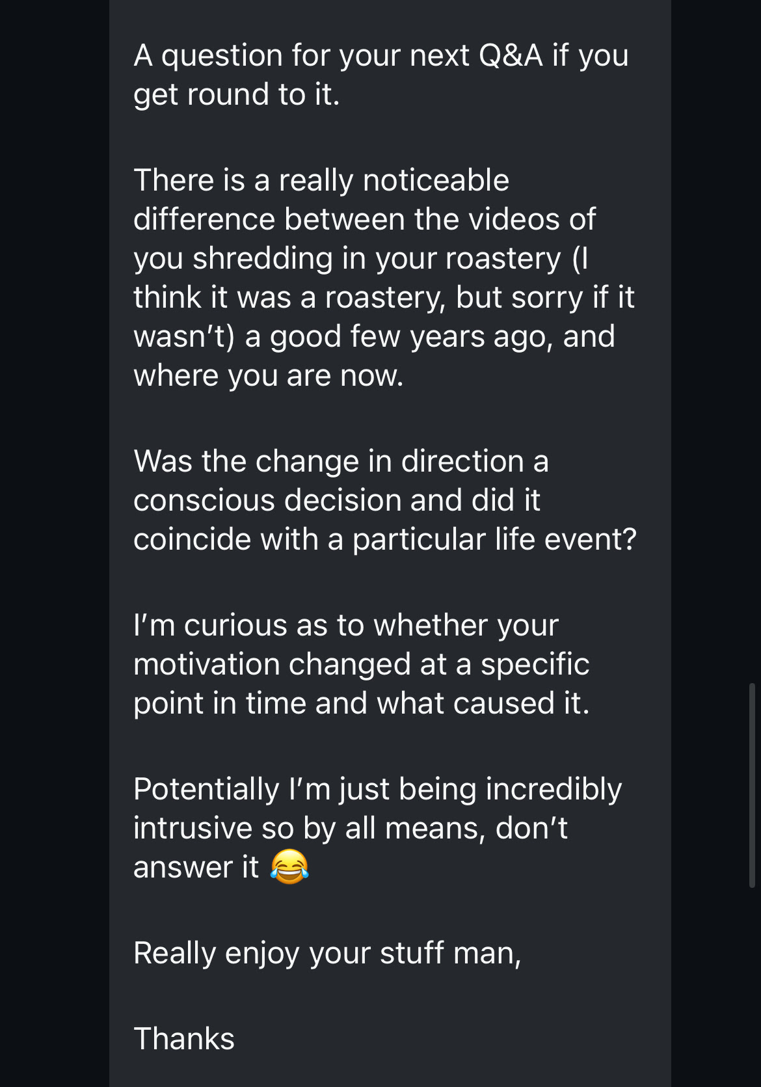
Task: Click "point in time and what caused it."
Action: pyautogui.click(x=362, y=704)
